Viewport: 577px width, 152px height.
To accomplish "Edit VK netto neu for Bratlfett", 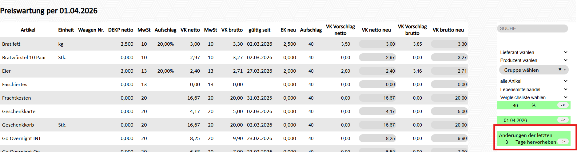I will [x=377, y=44].
